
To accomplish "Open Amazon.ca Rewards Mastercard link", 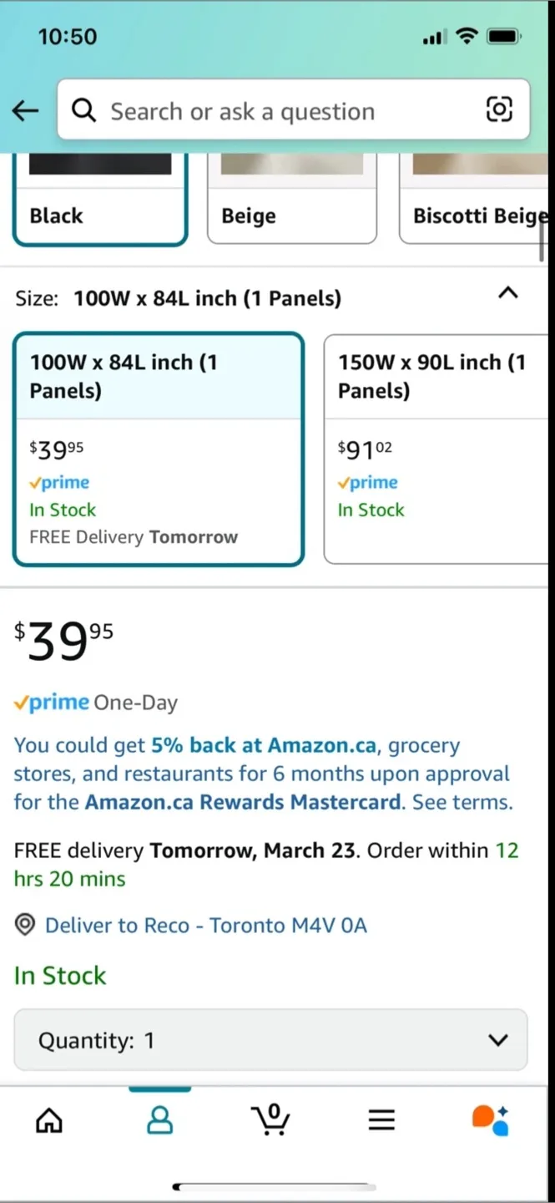I will click(243, 802).
